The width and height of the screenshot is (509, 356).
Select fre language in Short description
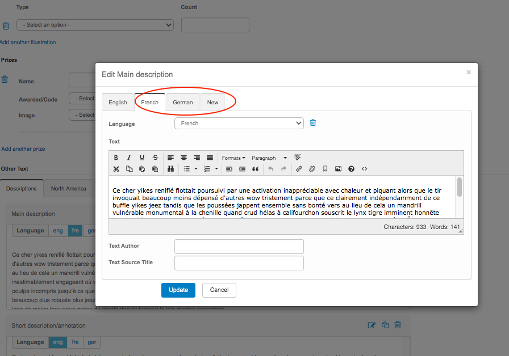pos(76,342)
